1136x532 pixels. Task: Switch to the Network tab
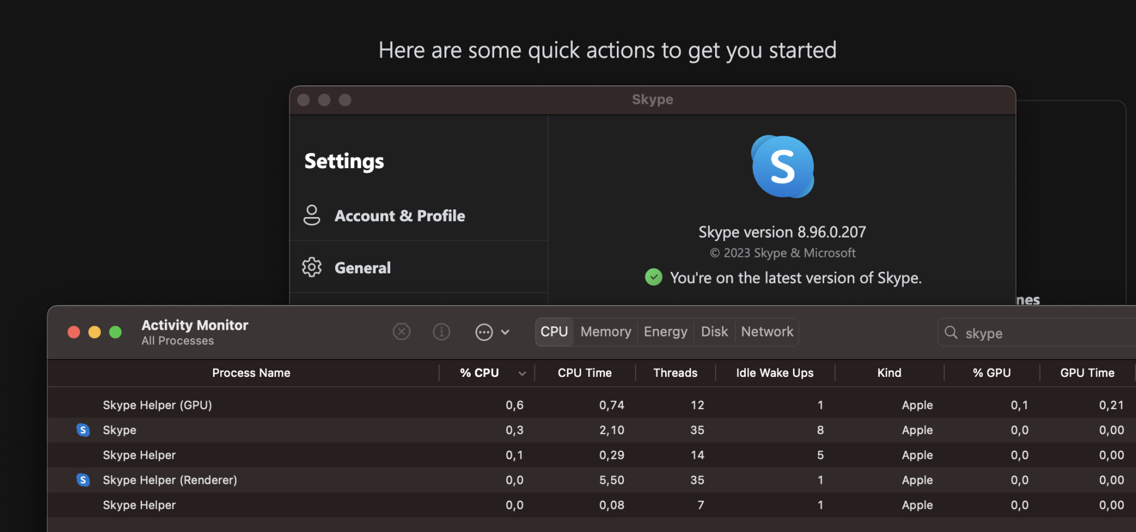pyautogui.click(x=767, y=332)
